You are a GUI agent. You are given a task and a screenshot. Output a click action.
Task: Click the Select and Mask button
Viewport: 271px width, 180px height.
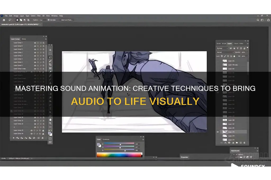(67, 20)
